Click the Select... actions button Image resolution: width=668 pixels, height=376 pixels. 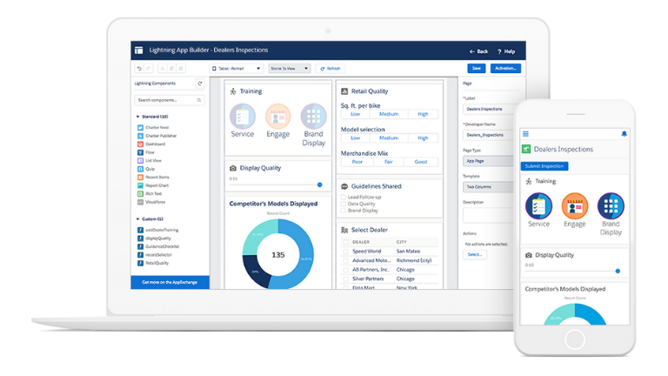475,254
